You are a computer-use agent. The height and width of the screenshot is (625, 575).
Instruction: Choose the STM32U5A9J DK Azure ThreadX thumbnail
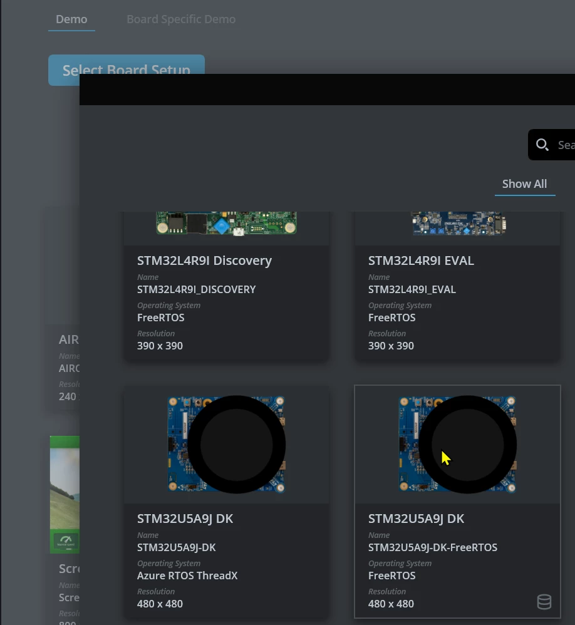coord(226,445)
